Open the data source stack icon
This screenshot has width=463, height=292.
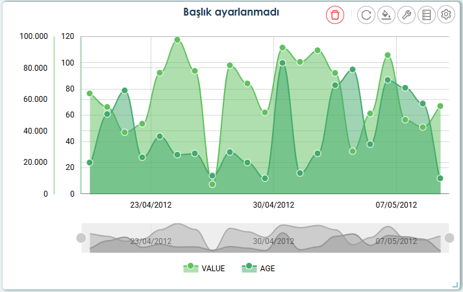[425, 15]
